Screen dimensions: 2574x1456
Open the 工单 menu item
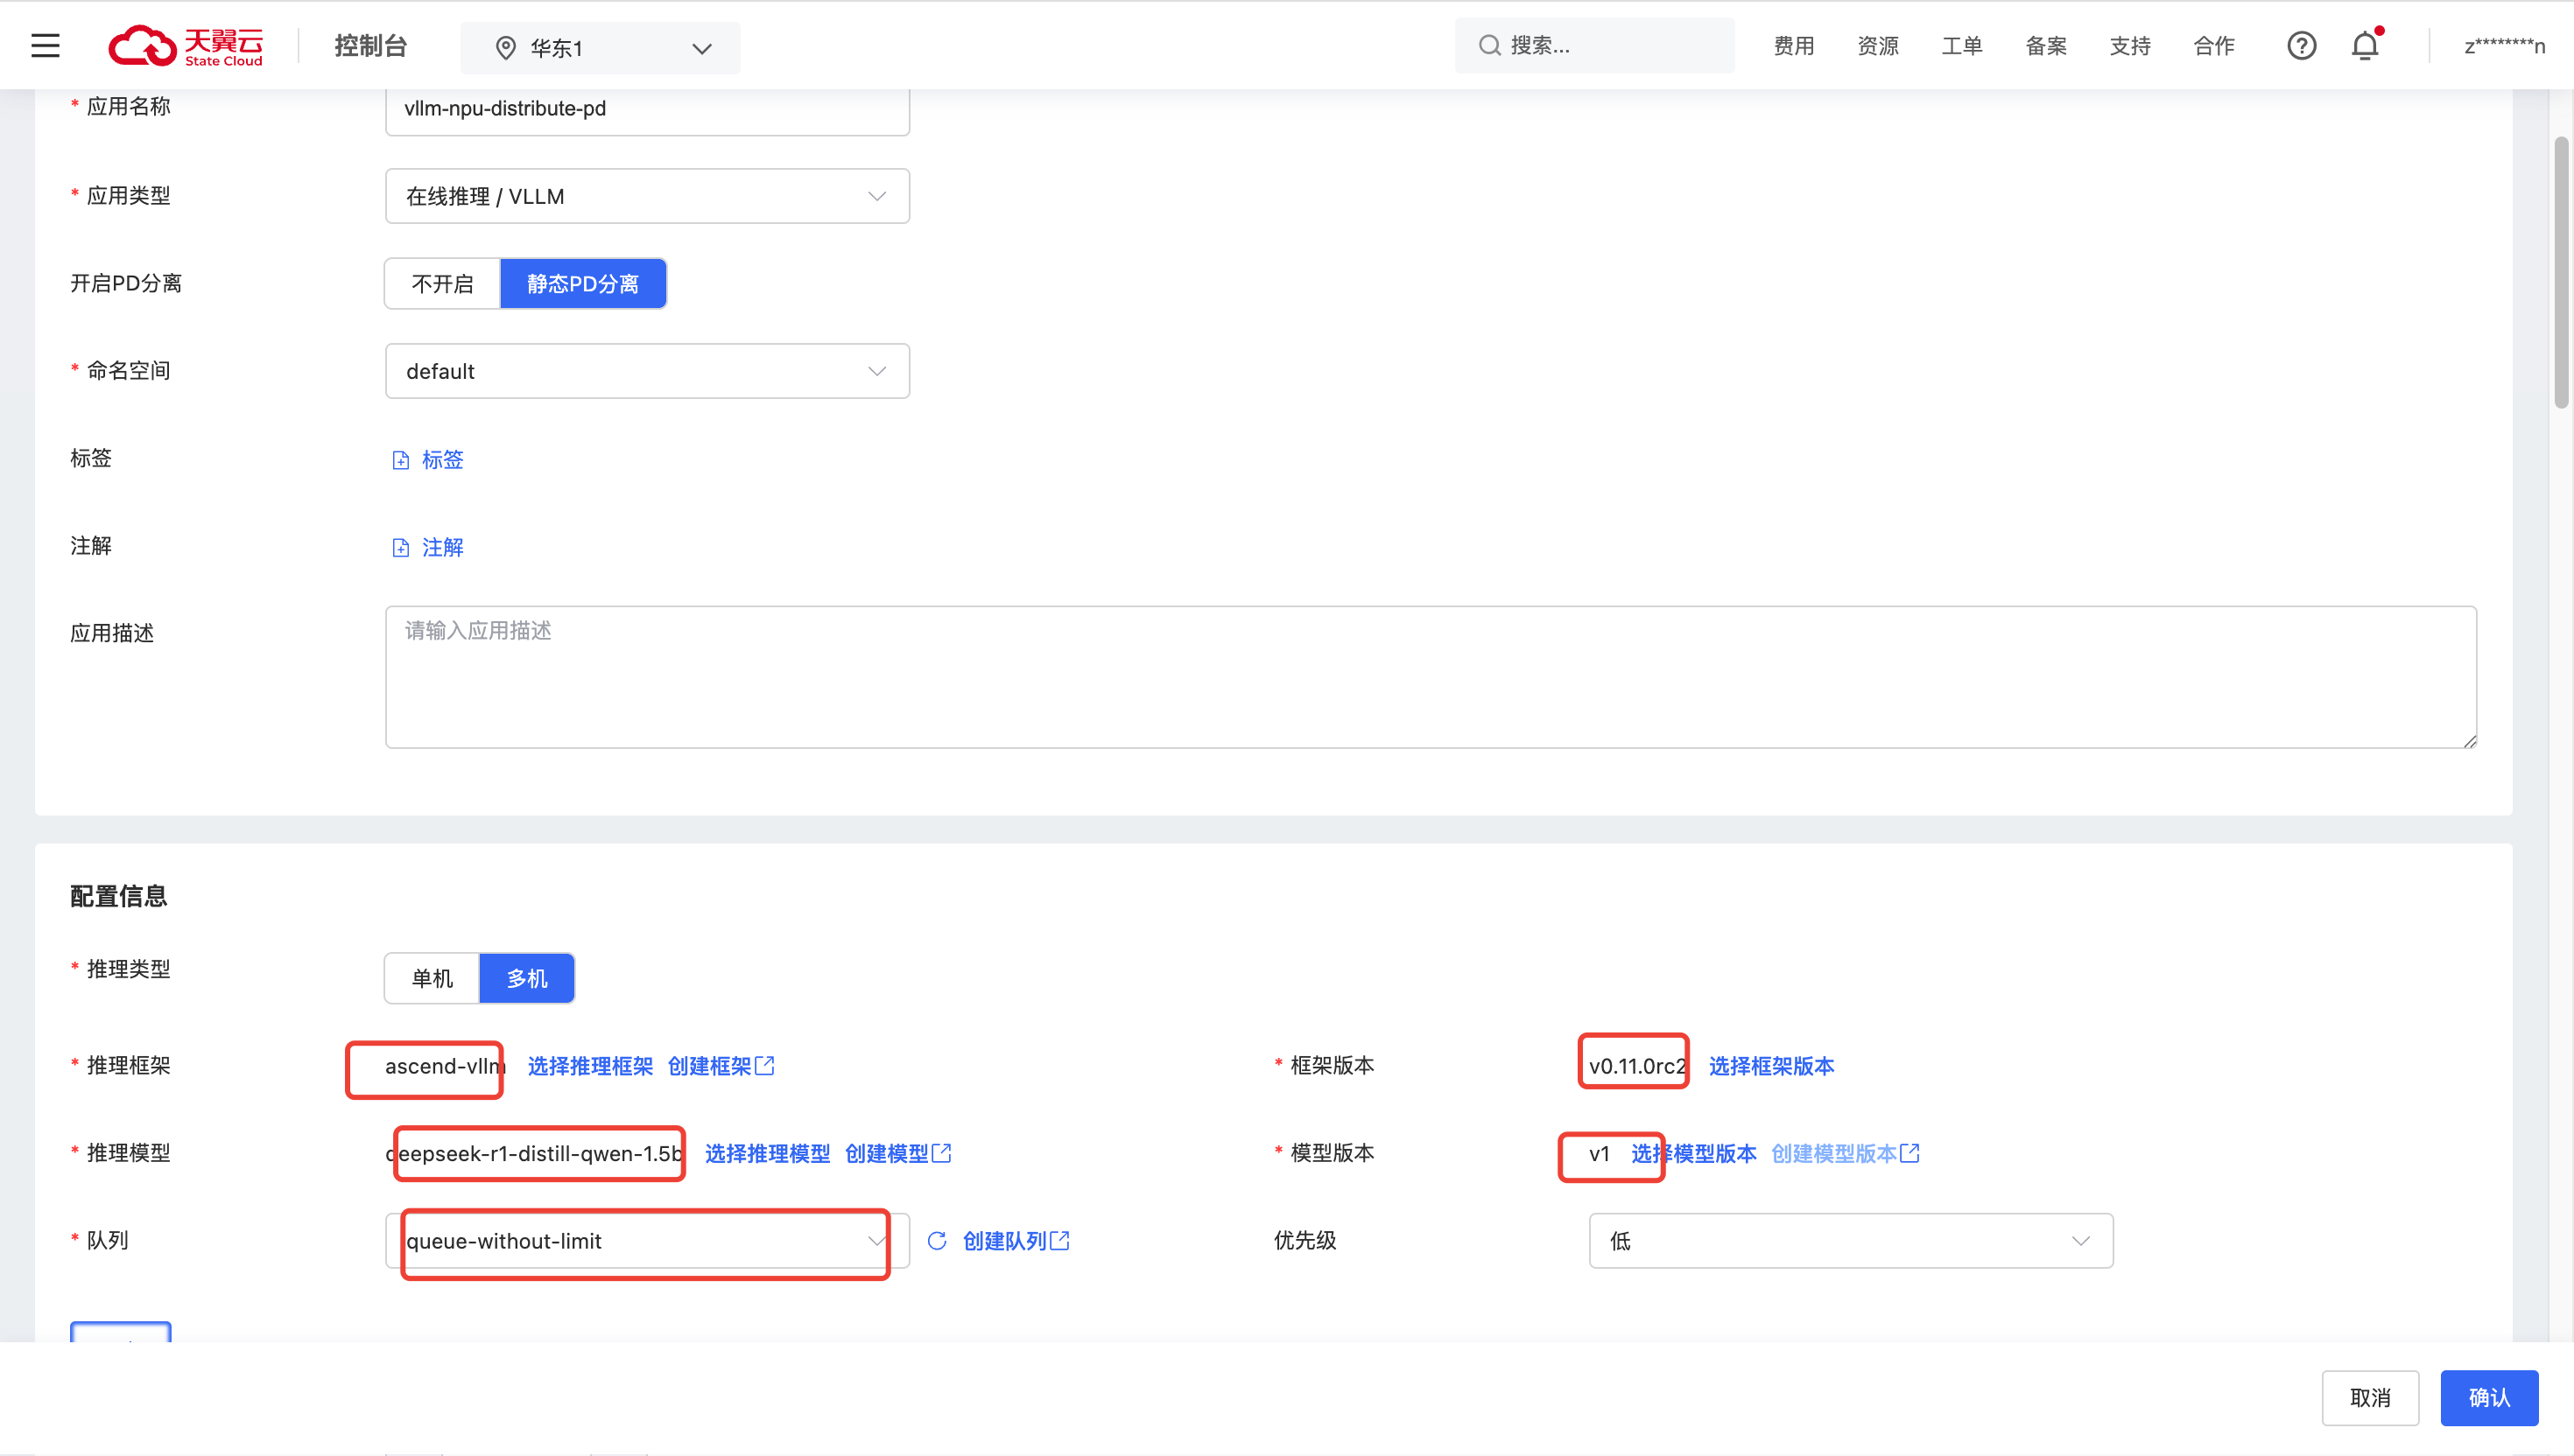[1962, 46]
